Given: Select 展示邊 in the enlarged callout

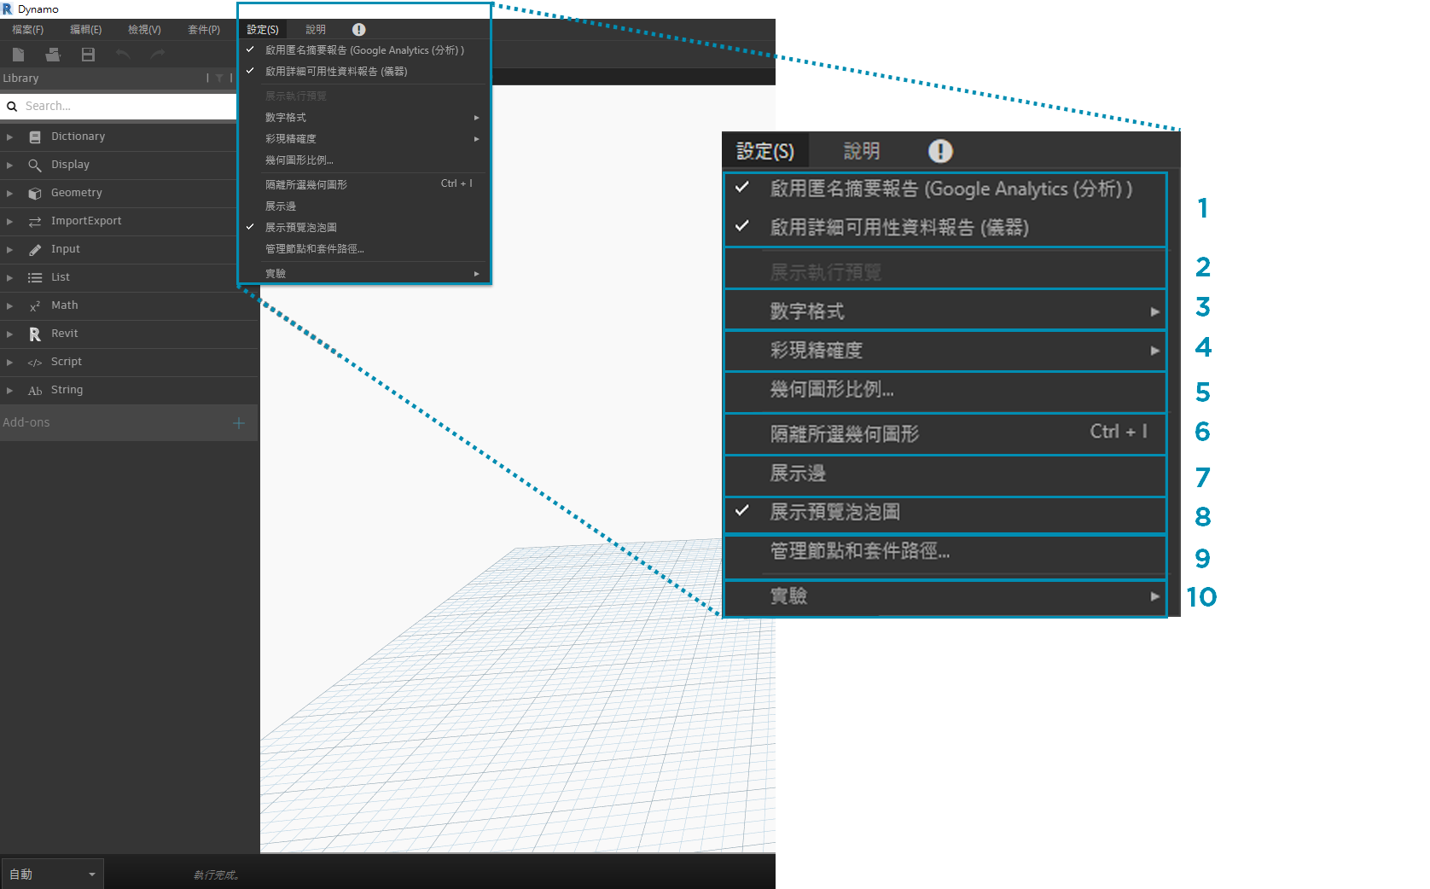Looking at the screenshot, I should point(945,474).
